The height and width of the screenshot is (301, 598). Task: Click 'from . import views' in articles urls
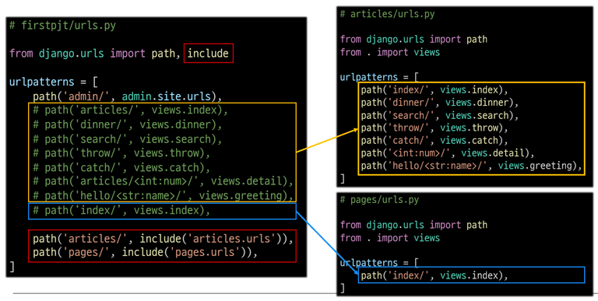click(x=390, y=52)
